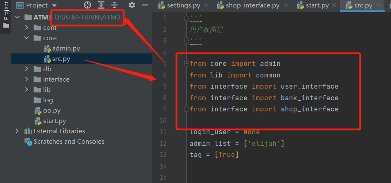Click 'bank_interface' in the import line
This screenshot has height=183, width=391.
309,98
